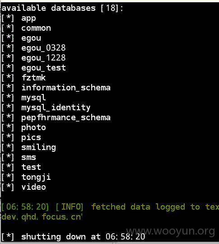Click the 'egou_1228' database entry
Viewport: 219px width, 244px height.
[43, 58]
